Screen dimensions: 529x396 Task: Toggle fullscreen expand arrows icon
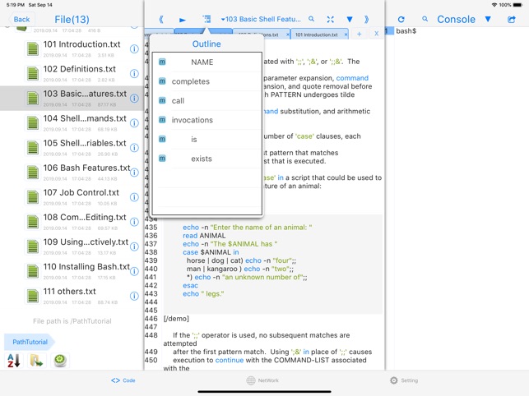[330, 20]
